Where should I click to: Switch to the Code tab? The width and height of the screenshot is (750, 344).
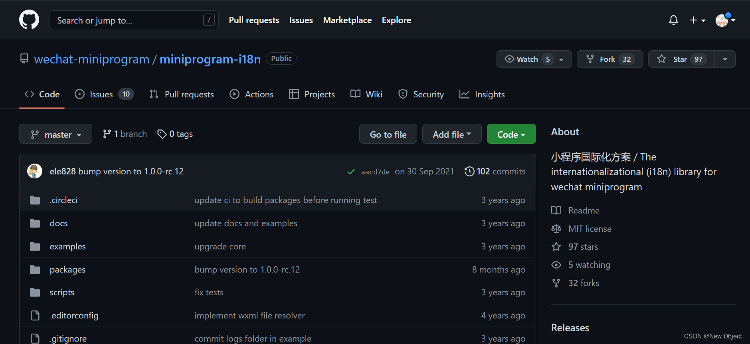click(x=42, y=94)
